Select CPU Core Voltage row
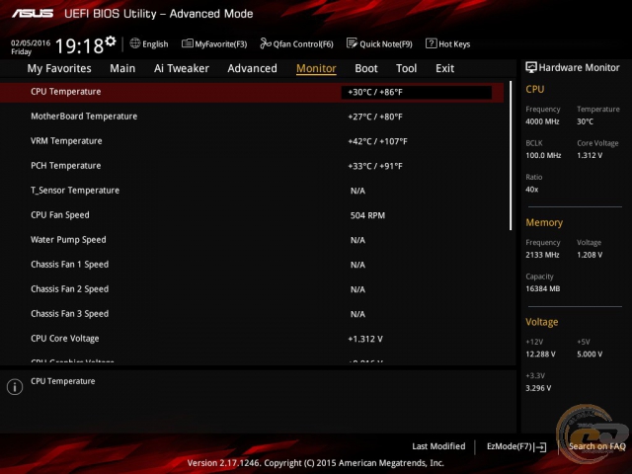 point(252,339)
